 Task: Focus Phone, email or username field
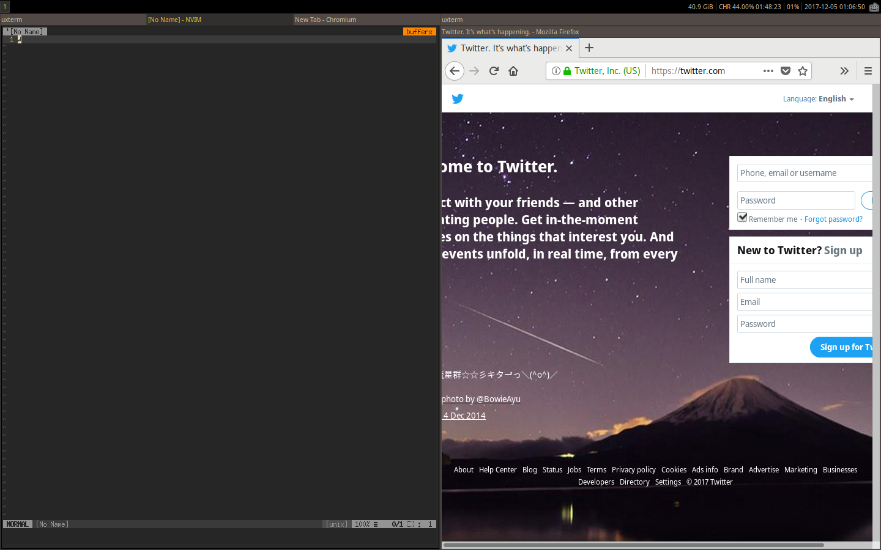click(805, 173)
